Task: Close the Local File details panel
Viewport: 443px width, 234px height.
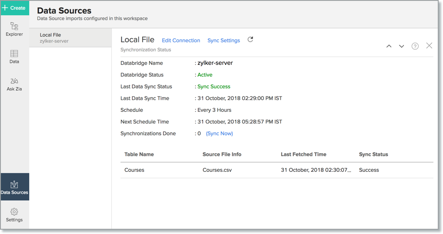Action: pos(429,46)
